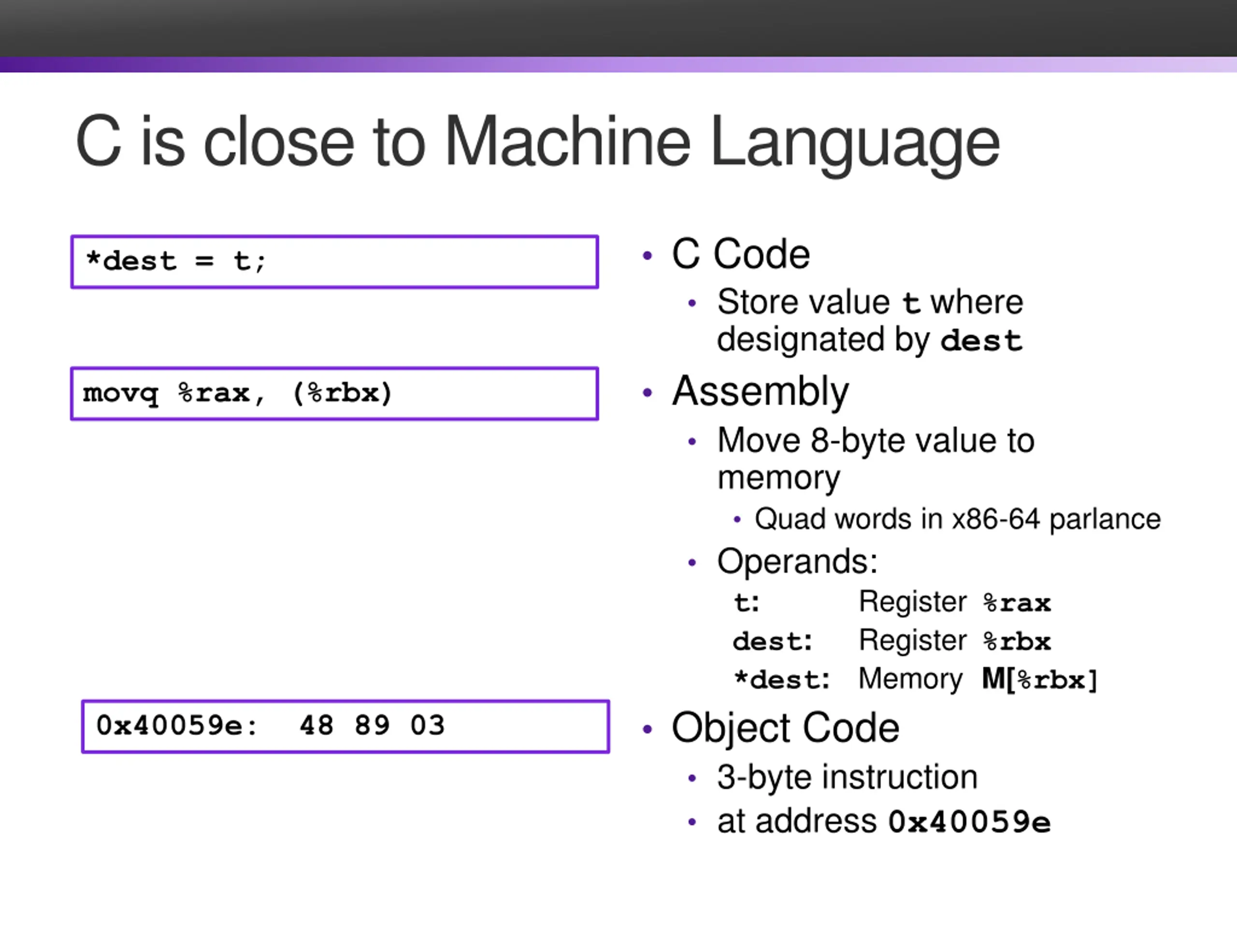Click the 'at address 0x40059e' bullet

(x=884, y=822)
